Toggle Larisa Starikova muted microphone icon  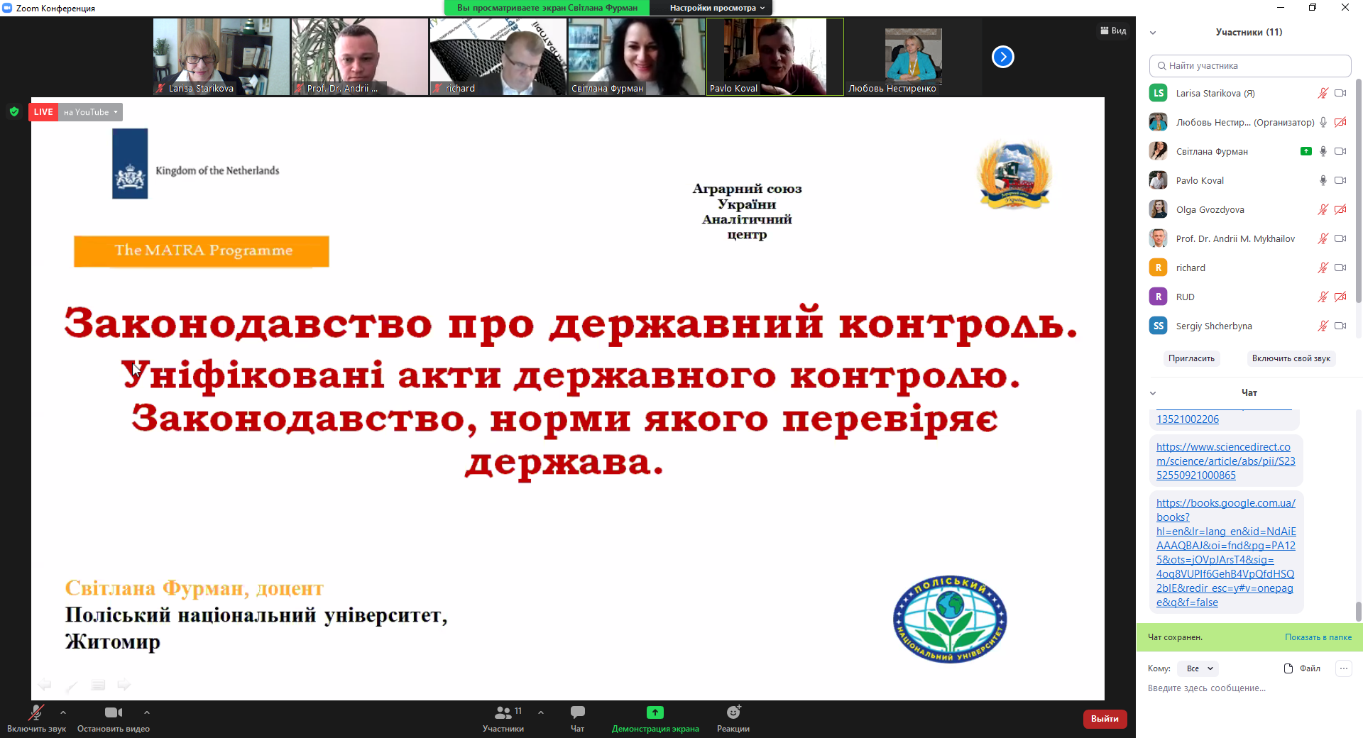[x=1323, y=93]
